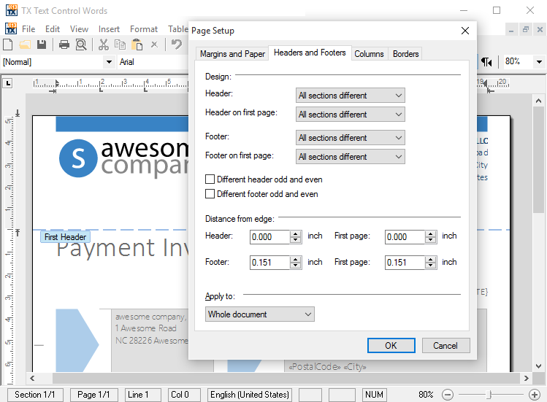Viewport: 547px width, 402px height.
Task: Click the Footer First page distance field
Action: [405, 263]
